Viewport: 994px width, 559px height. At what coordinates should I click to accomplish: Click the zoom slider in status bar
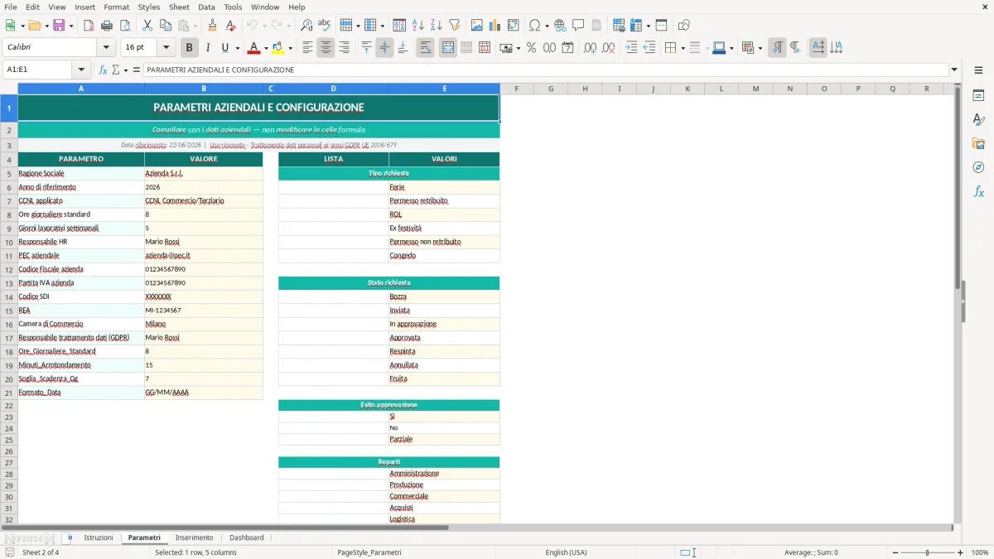(927, 552)
